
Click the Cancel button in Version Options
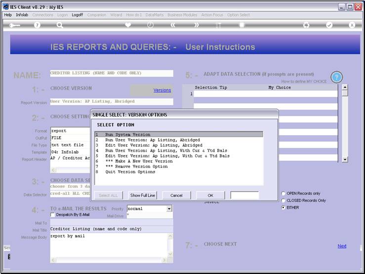click(x=176, y=196)
